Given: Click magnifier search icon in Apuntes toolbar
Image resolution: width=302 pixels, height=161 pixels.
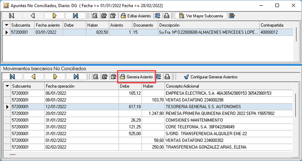Looking at the screenshot, I should pyautogui.click(x=95, y=16).
